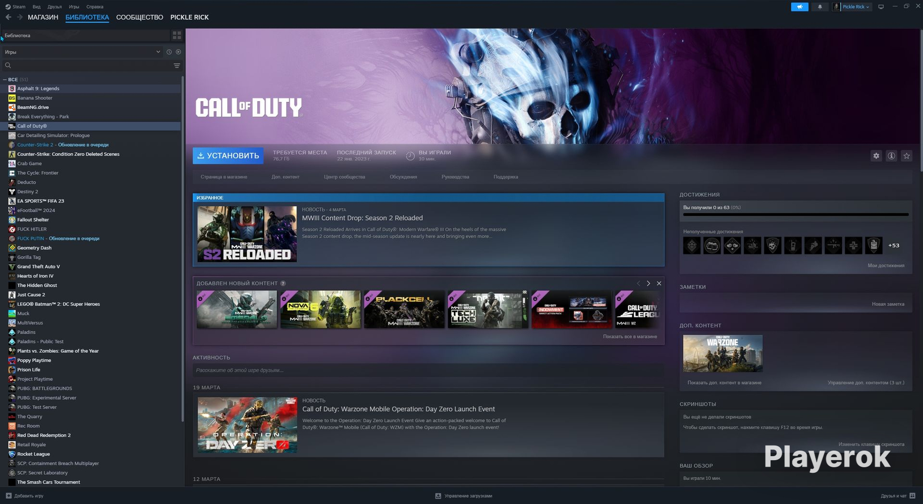Image resolution: width=923 pixels, height=504 pixels.
Task: Click Показать все в магазине
Action: (630, 337)
